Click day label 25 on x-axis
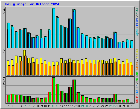140x109 pixels. click(107, 106)
